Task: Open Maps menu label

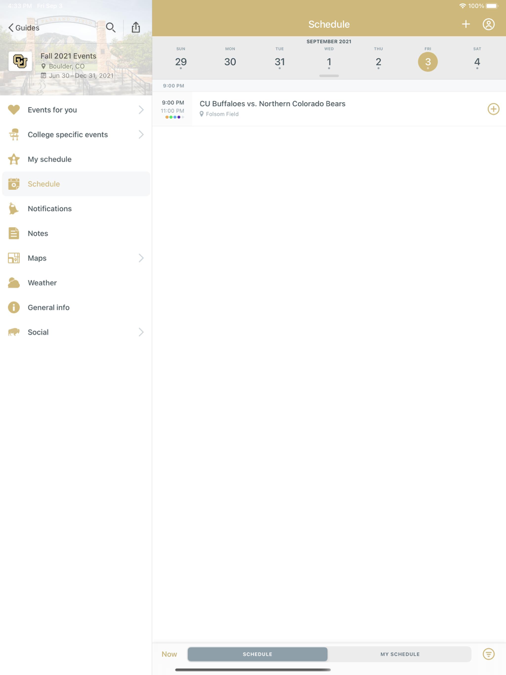Action: coord(37,258)
